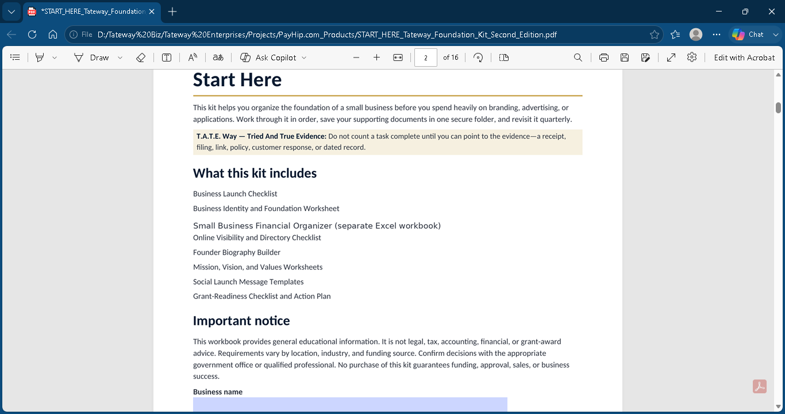Toggle the page view layout
Viewport: 785px width, 414px height.
click(504, 57)
